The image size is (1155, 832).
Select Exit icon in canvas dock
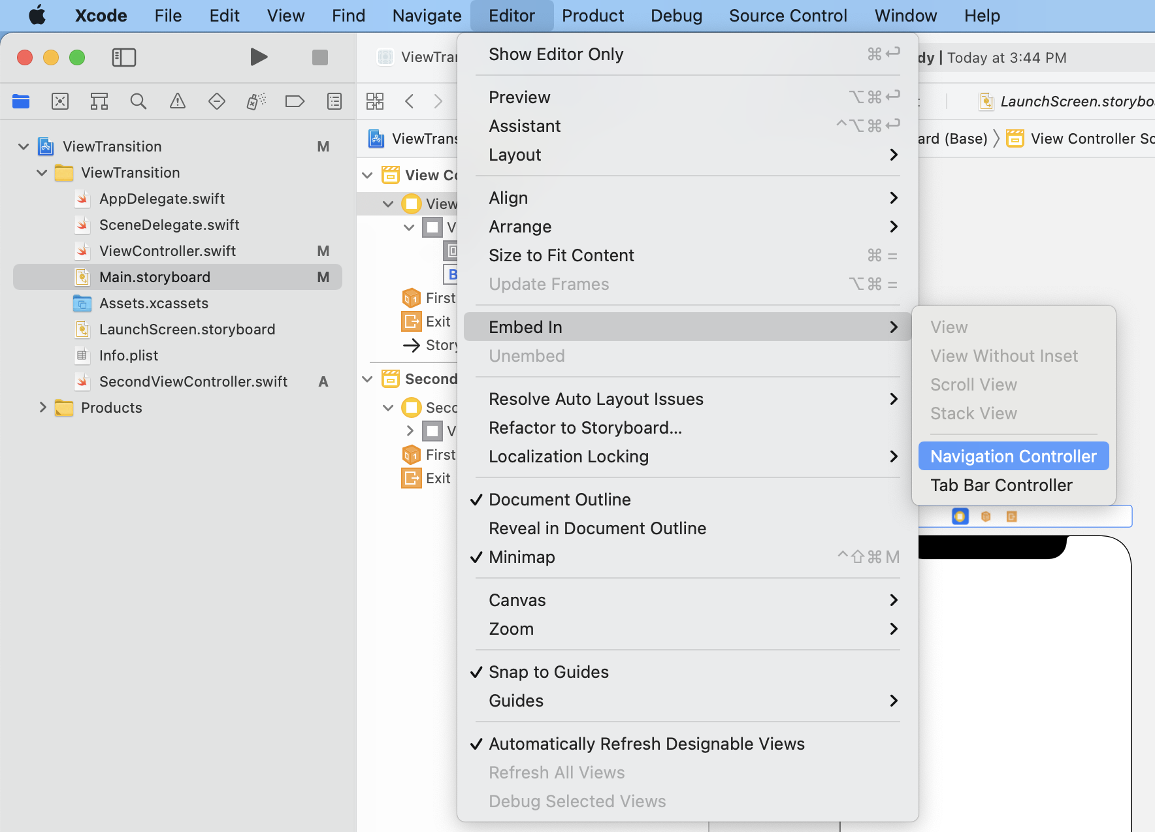[x=1012, y=517]
